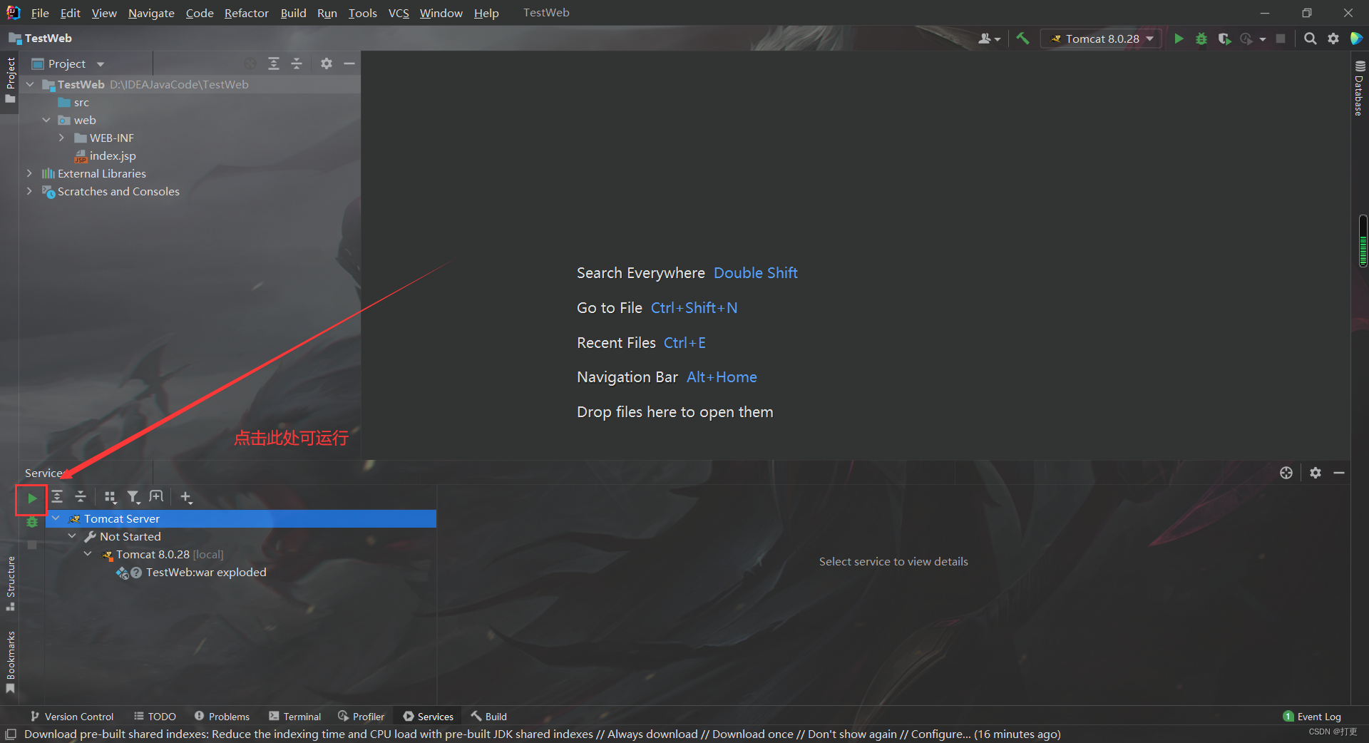Open the user account dropdown in toolbar
This screenshot has width=1369, height=743.
tap(989, 39)
